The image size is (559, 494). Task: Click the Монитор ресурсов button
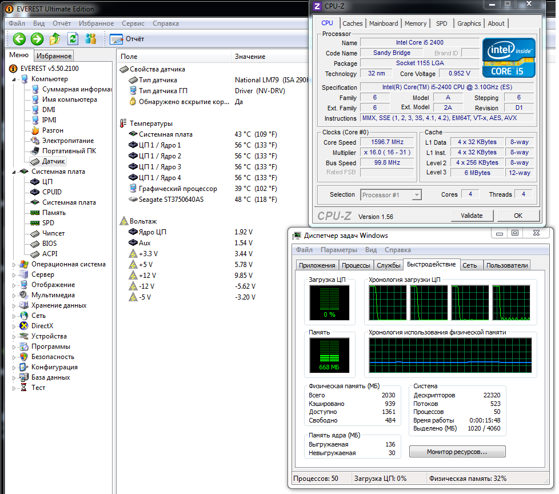[x=457, y=452]
